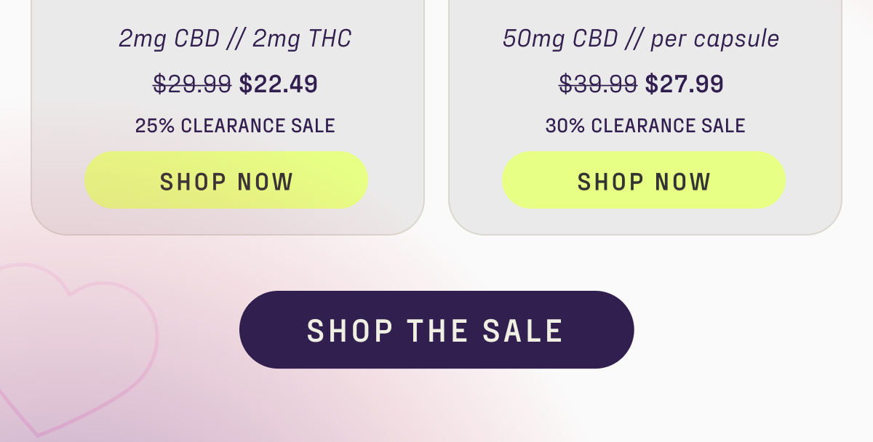The height and width of the screenshot is (442, 873).
Task: Click the left SHOP NOW button
Action: 226,180
